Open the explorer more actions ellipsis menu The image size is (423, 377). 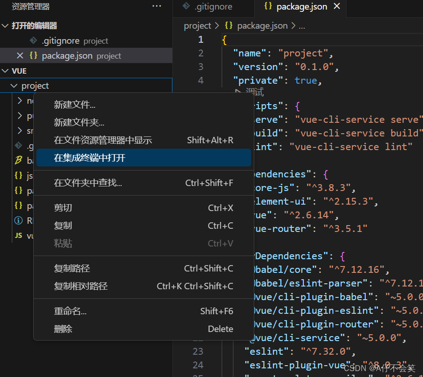(x=156, y=5)
